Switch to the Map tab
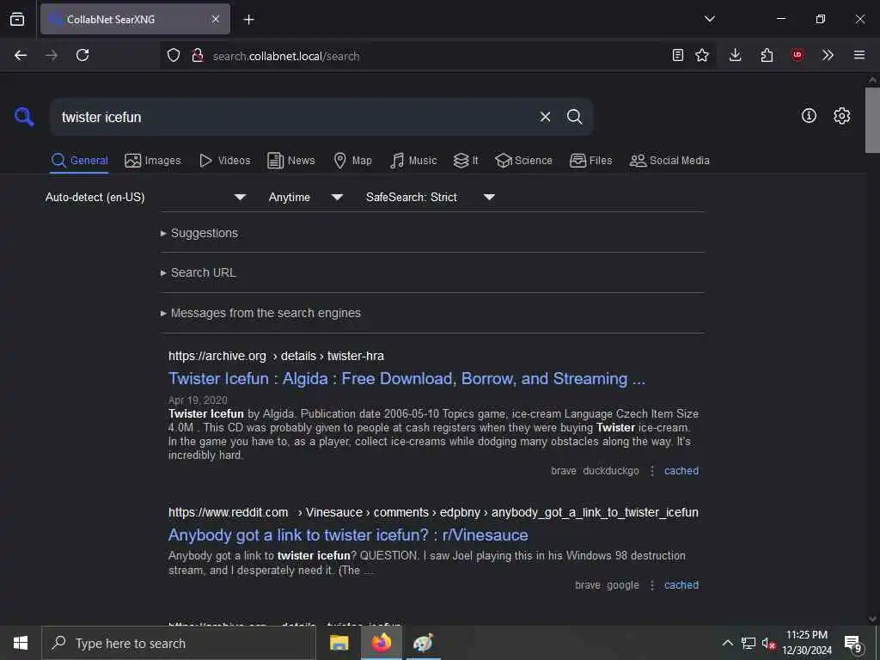880x660 pixels. click(353, 161)
